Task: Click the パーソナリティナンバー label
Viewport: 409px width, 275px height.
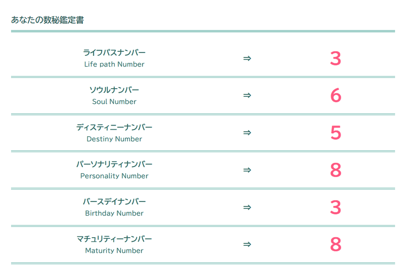Action: [x=114, y=164]
